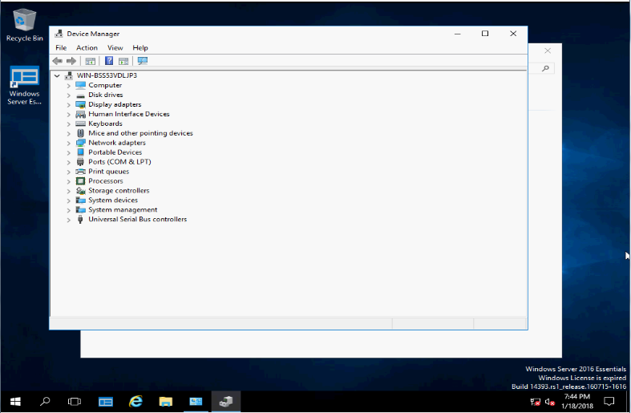Click the Disk drives icon
The width and height of the screenshot is (631, 413).
(x=80, y=95)
